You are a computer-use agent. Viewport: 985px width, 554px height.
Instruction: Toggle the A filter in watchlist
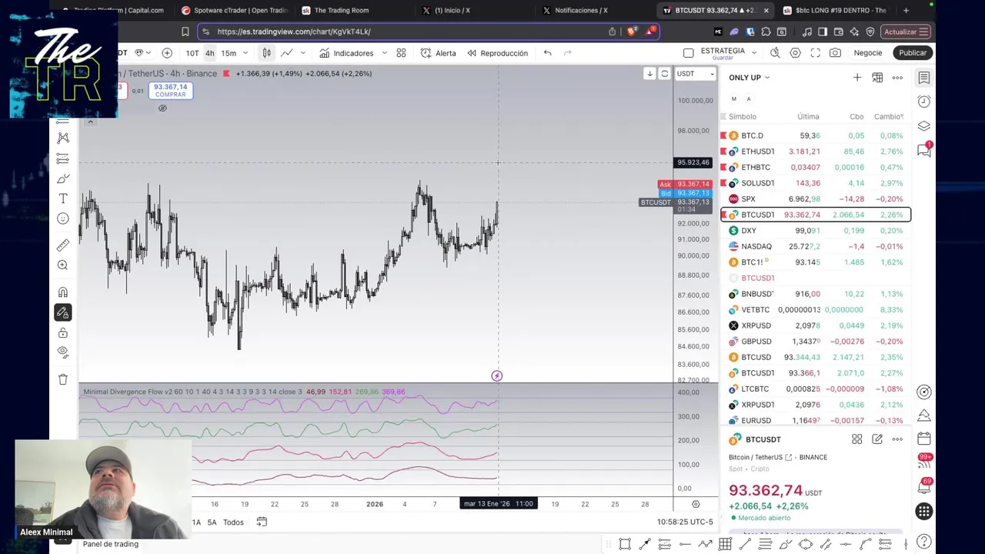click(749, 99)
